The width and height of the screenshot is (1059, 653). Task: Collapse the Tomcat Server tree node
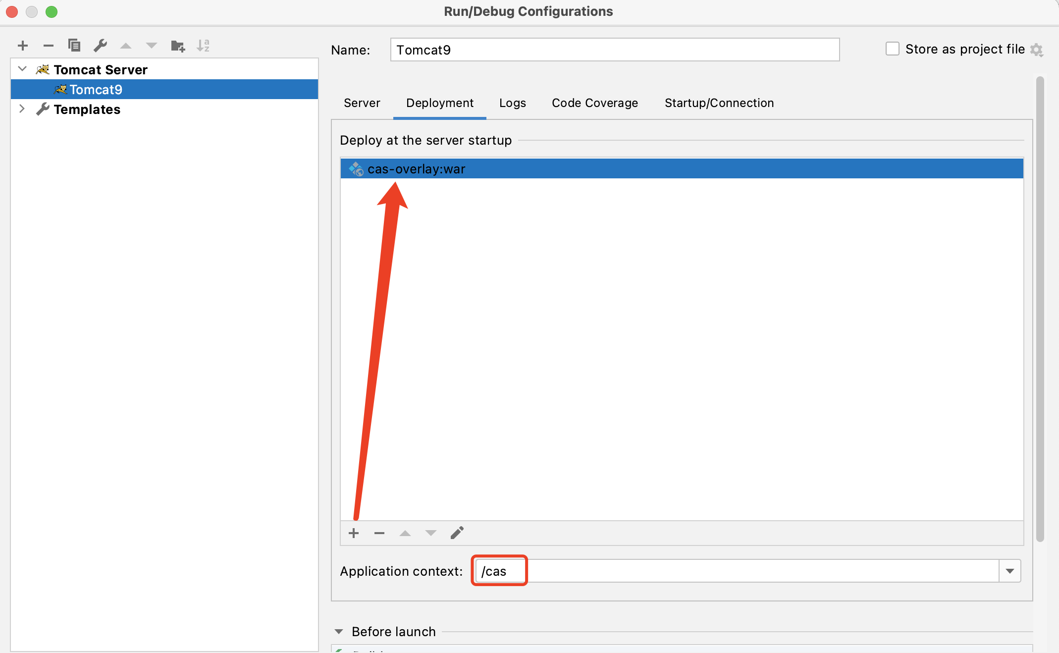(22, 69)
